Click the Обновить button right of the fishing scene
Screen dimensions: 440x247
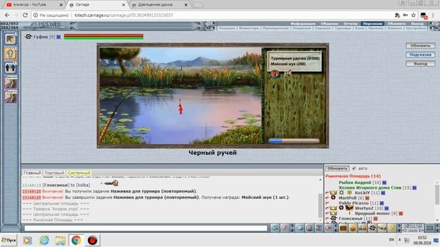click(x=420, y=46)
